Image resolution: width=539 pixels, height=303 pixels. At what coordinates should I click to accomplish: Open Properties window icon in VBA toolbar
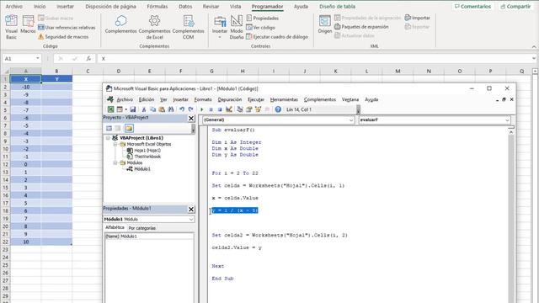click(249, 109)
